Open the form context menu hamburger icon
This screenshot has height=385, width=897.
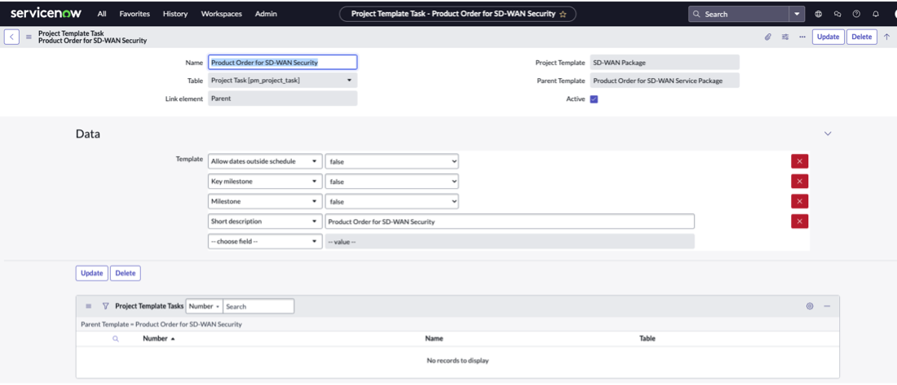pos(29,37)
